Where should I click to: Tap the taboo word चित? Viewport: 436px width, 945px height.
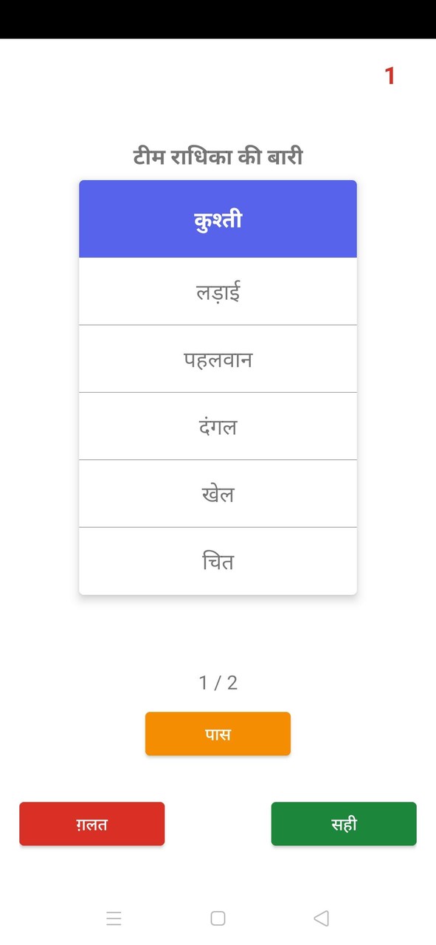click(218, 561)
